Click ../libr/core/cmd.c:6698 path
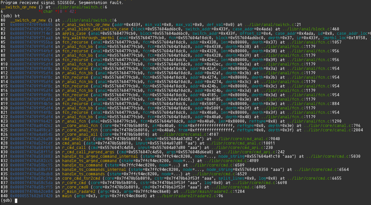This screenshot has width=371, height=205. tap(260, 183)
